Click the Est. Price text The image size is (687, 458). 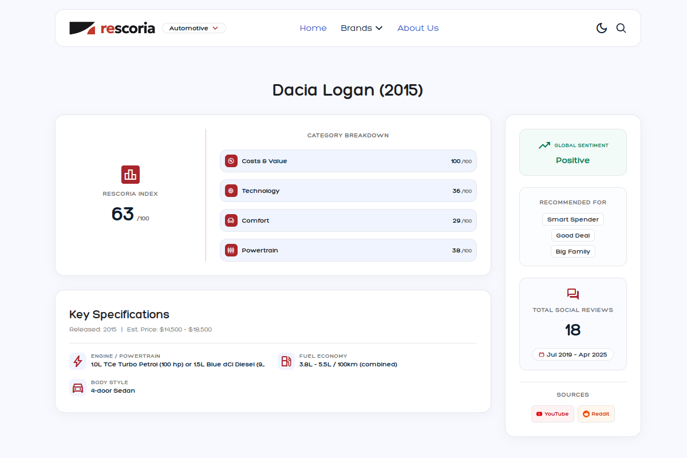coord(169,330)
